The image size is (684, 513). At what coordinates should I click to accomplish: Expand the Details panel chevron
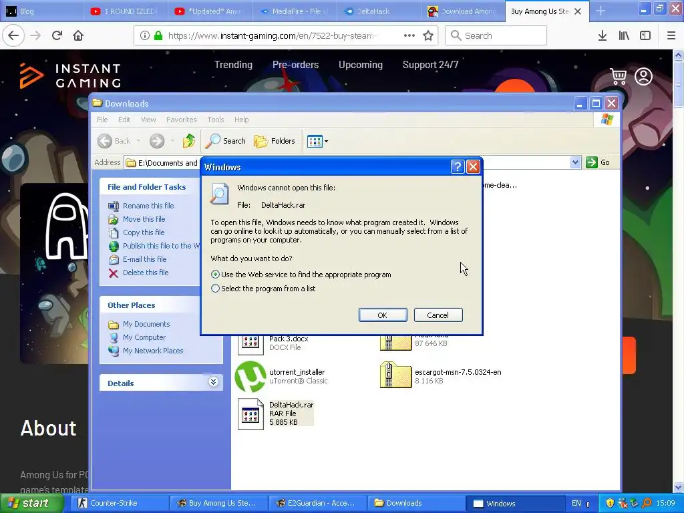(x=213, y=382)
